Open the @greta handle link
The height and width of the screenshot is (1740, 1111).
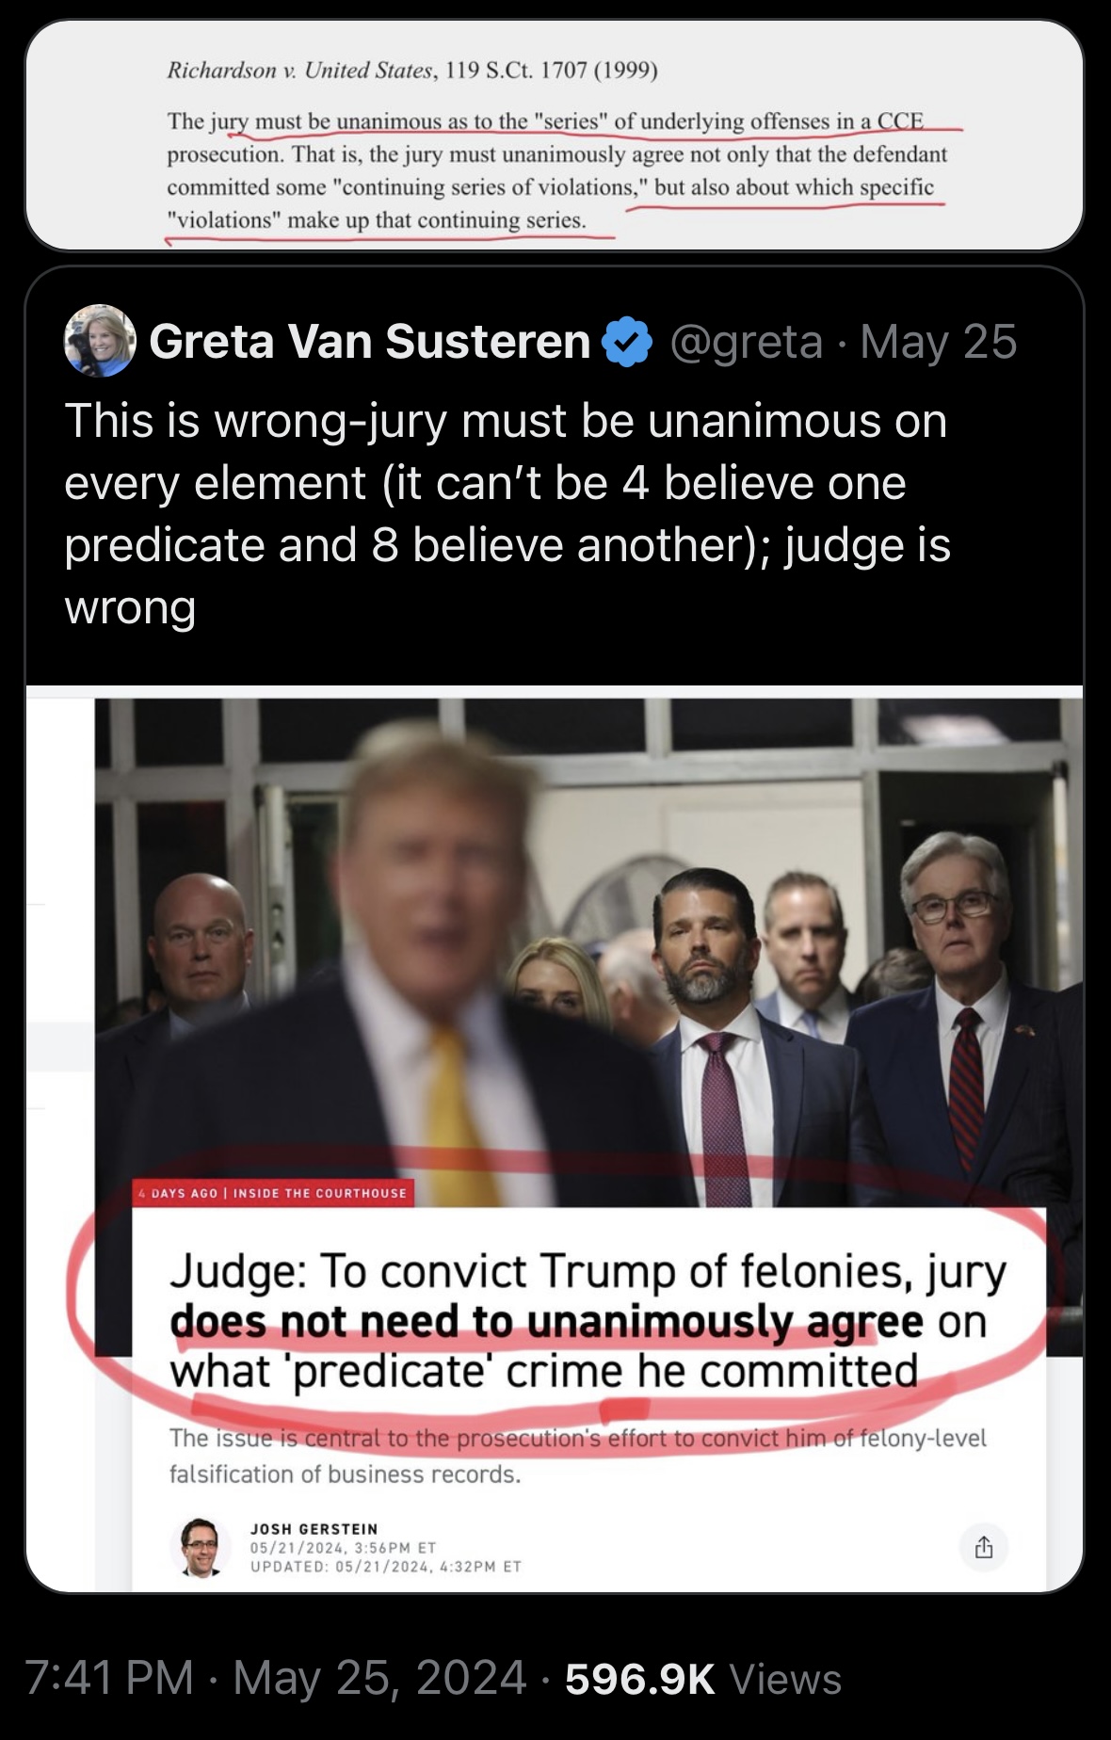point(748,341)
